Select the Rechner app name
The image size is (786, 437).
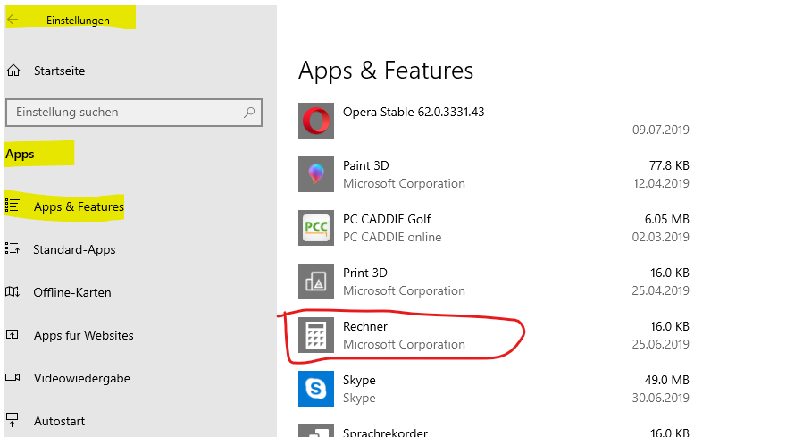(x=365, y=326)
